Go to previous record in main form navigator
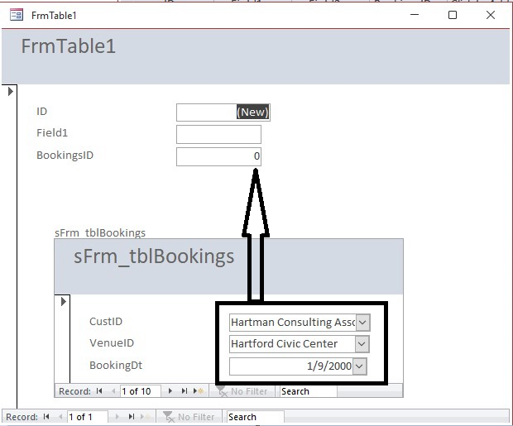Image resolution: width=513 pixels, height=426 pixels. tap(60, 417)
